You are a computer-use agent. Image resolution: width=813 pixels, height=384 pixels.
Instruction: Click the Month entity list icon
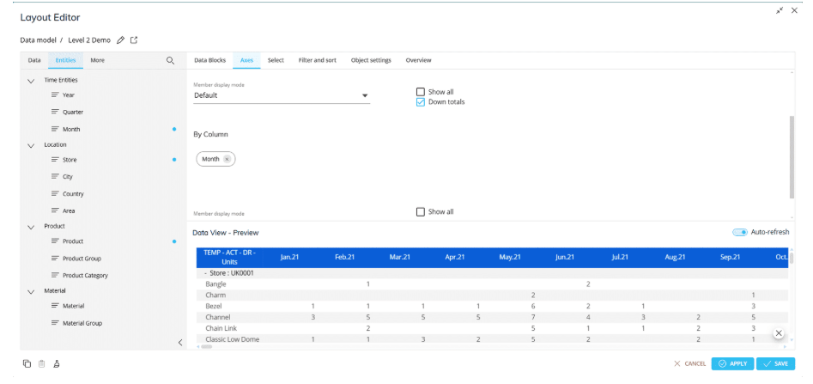(x=54, y=129)
